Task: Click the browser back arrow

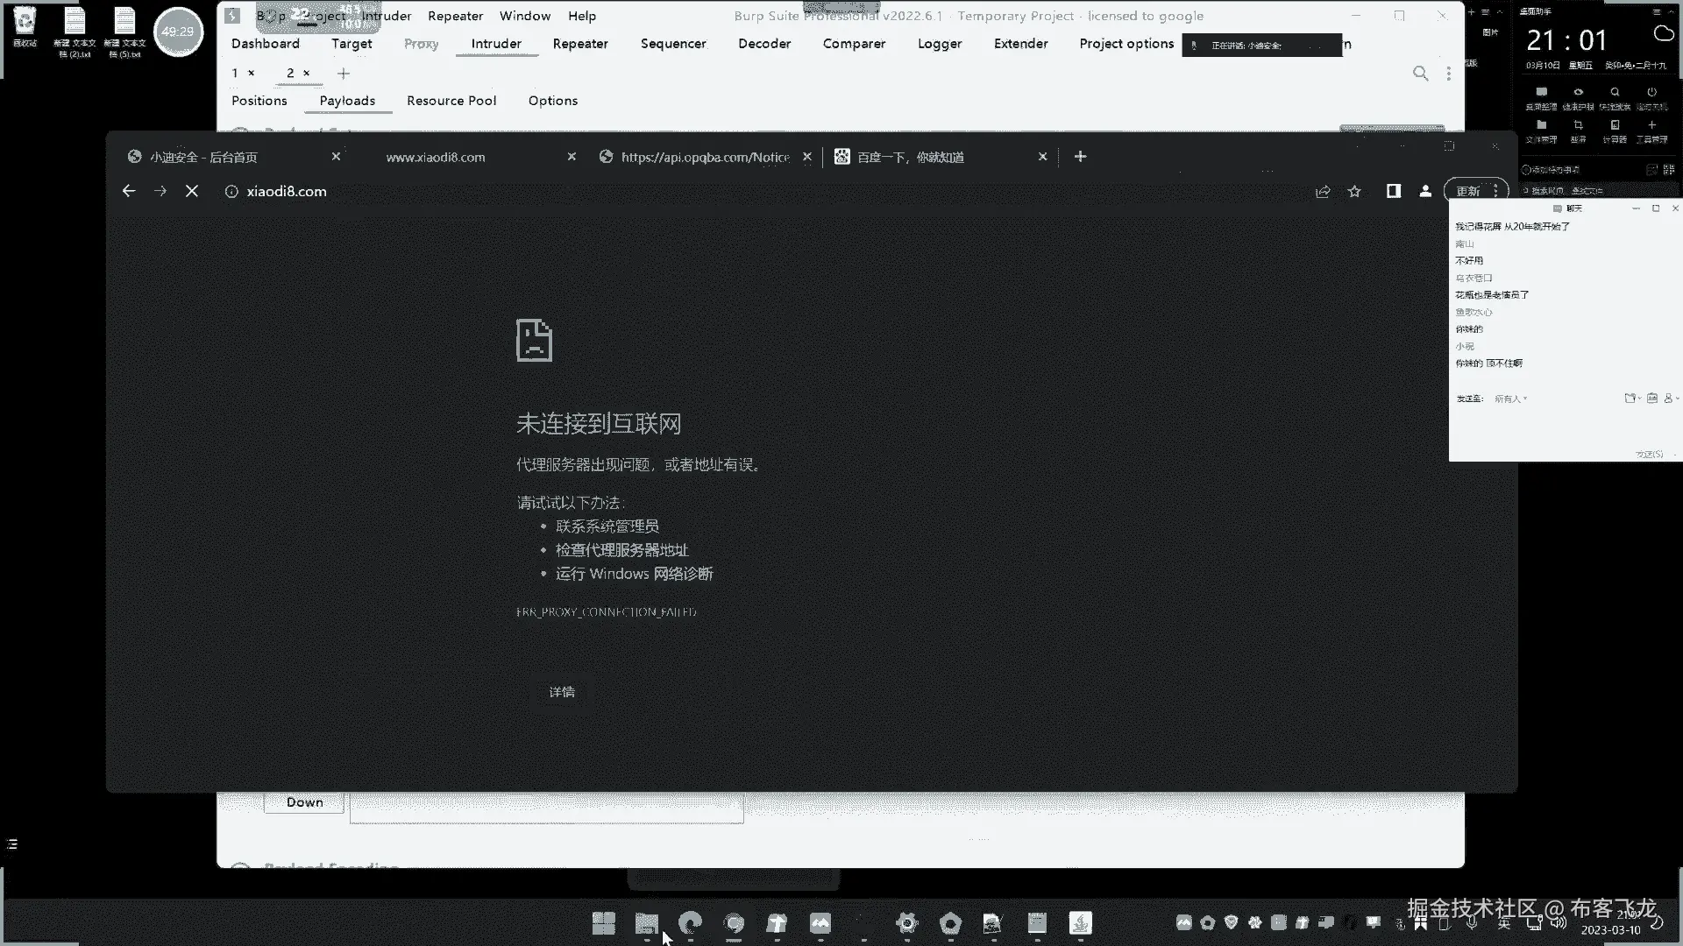Action: [x=129, y=191]
